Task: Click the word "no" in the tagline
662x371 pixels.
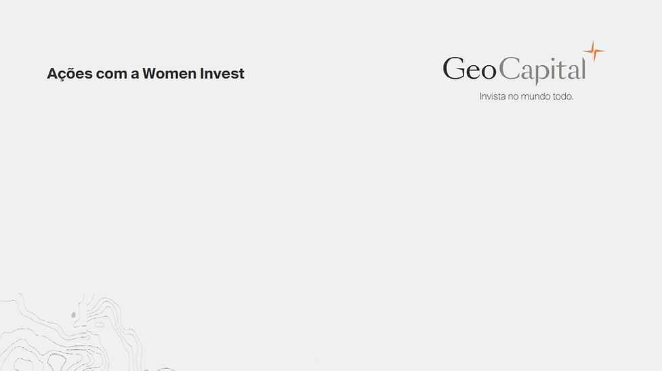Action: (x=514, y=97)
